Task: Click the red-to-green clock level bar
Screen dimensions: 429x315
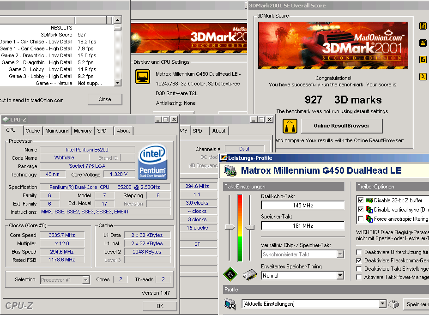Action: [x=240, y=228]
